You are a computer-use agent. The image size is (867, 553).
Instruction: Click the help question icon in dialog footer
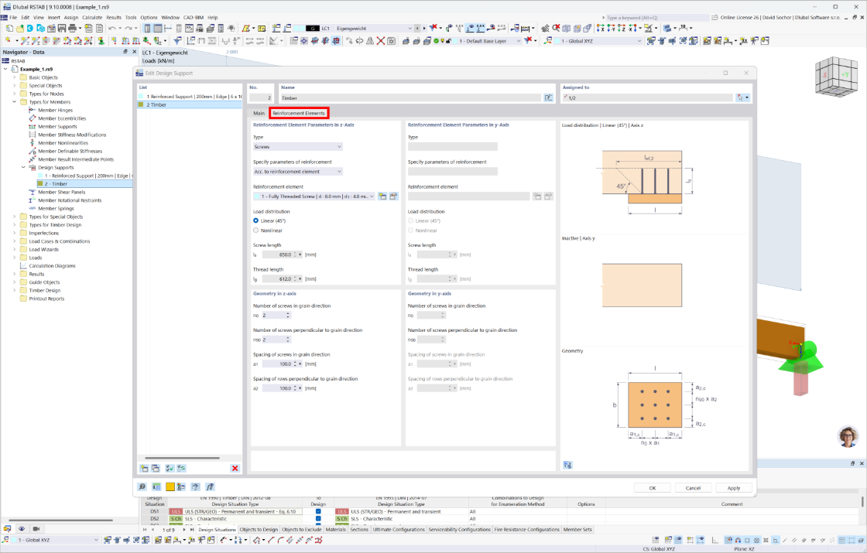(x=195, y=486)
